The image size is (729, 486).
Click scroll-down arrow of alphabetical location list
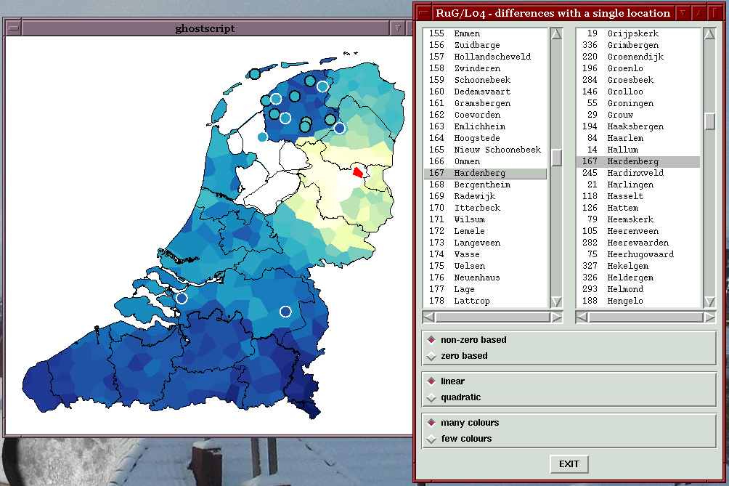(709, 301)
